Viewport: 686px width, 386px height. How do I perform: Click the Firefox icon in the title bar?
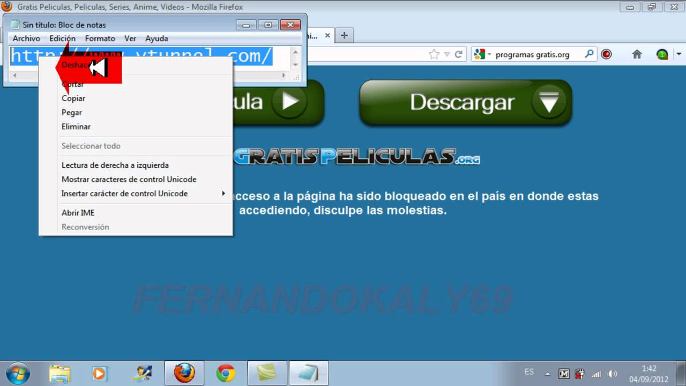click(7, 7)
